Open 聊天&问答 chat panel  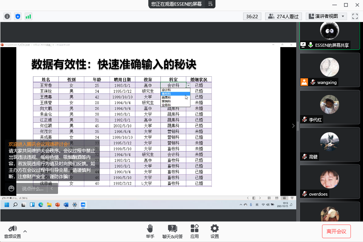(173, 231)
